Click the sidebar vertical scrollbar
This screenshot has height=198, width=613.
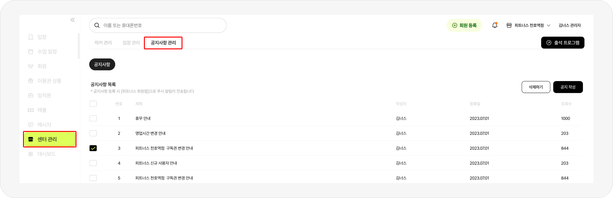(79, 46)
